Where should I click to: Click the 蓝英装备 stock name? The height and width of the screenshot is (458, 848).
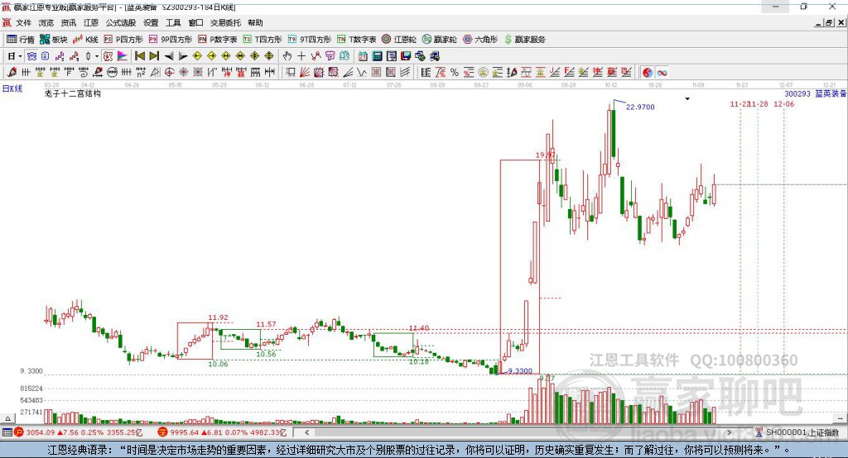tap(830, 94)
